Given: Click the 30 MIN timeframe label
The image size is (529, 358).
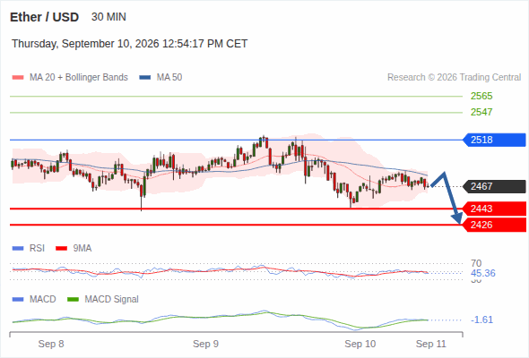Looking at the screenshot, I should point(108,17).
